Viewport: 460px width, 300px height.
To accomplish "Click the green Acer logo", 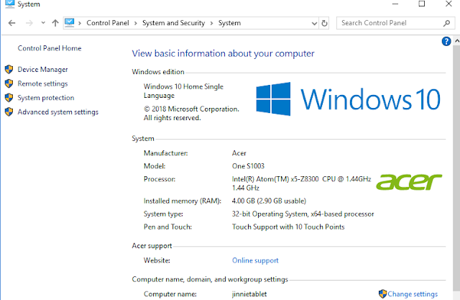I will click(409, 182).
